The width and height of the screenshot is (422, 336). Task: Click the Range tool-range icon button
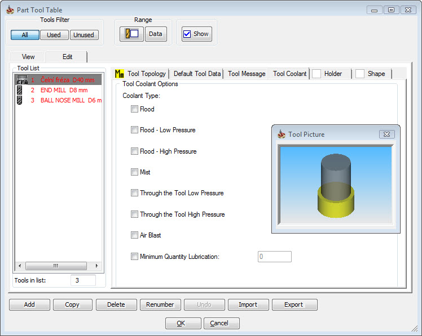(131, 34)
